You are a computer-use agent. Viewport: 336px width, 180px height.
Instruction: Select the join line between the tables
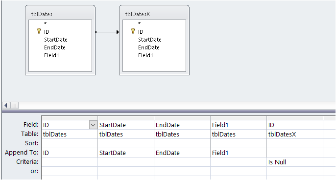(107, 32)
